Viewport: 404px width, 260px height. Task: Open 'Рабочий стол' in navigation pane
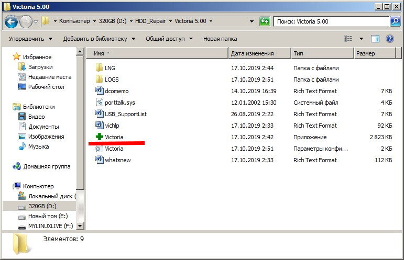pos(46,87)
